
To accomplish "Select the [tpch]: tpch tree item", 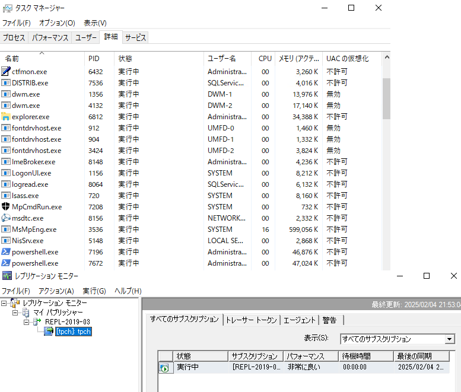I will click(74, 332).
